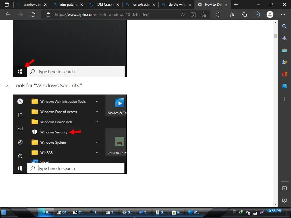Open the 7-Zip 'D:\' taskbar window

click(x=62, y=212)
